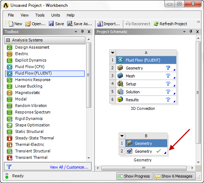Click the Results cell icon in system A
This screenshot has height=183, width=204.
pyautogui.click(x=120, y=99)
